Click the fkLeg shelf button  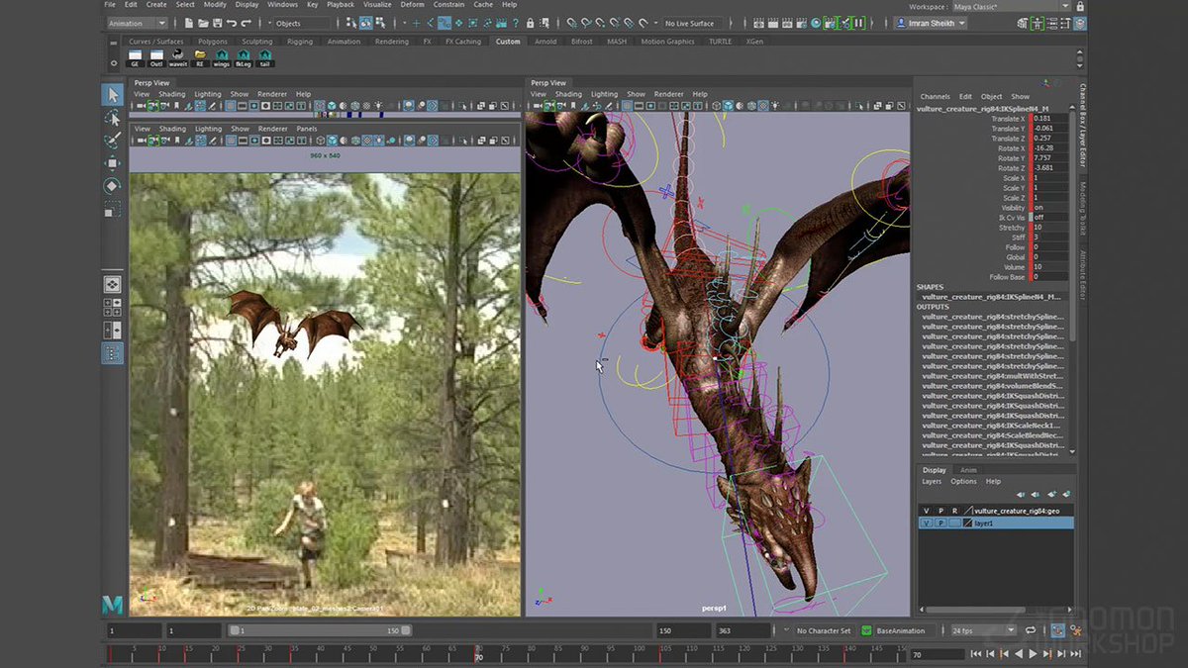pos(244,57)
